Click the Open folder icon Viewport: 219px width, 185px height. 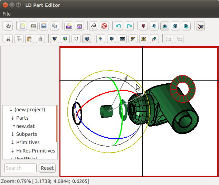[x=33, y=26]
